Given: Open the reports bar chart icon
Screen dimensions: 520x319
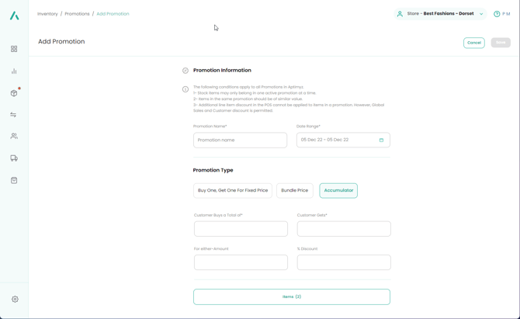Looking at the screenshot, I should coord(14,71).
